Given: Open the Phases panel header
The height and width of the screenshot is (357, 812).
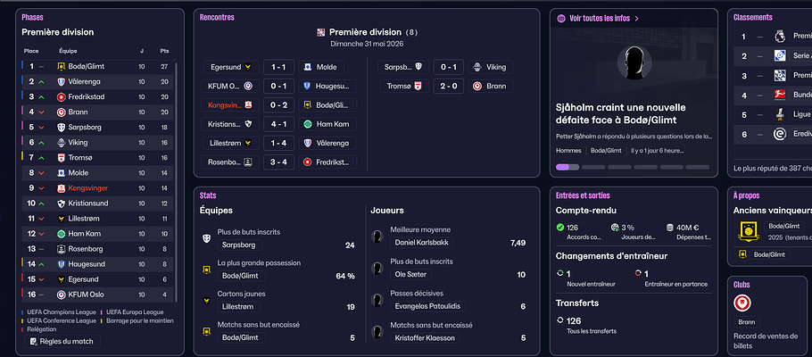Looking at the screenshot, I should [x=33, y=18].
